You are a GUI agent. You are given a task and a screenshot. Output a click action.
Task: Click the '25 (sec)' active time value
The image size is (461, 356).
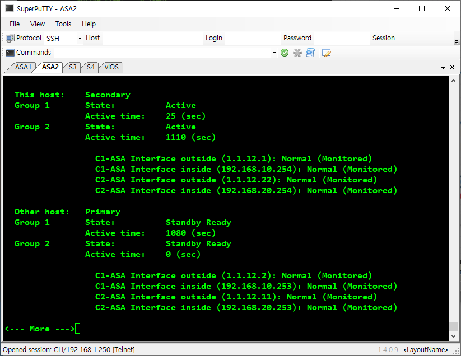[185, 116]
